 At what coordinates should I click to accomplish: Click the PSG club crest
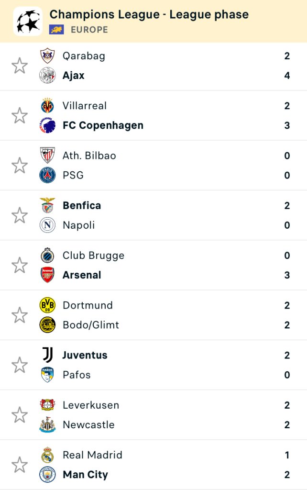[47, 175]
